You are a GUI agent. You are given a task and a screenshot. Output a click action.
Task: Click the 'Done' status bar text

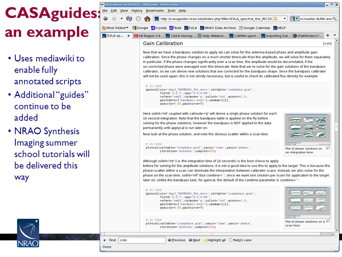click(x=107, y=247)
